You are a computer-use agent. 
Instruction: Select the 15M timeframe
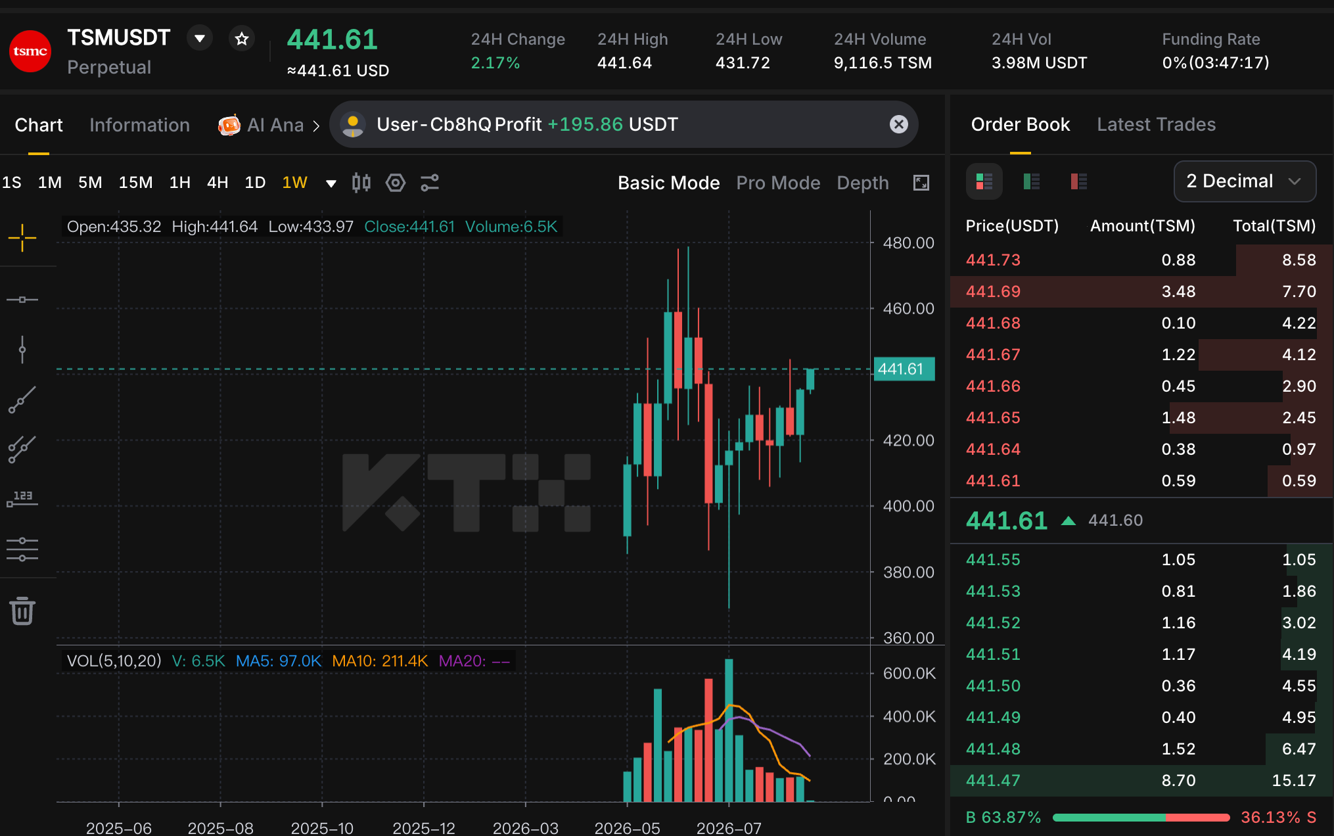click(135, 183)
